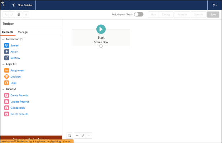Enable the Auto-Layout (Beta) toggle

tap(139, 15)
